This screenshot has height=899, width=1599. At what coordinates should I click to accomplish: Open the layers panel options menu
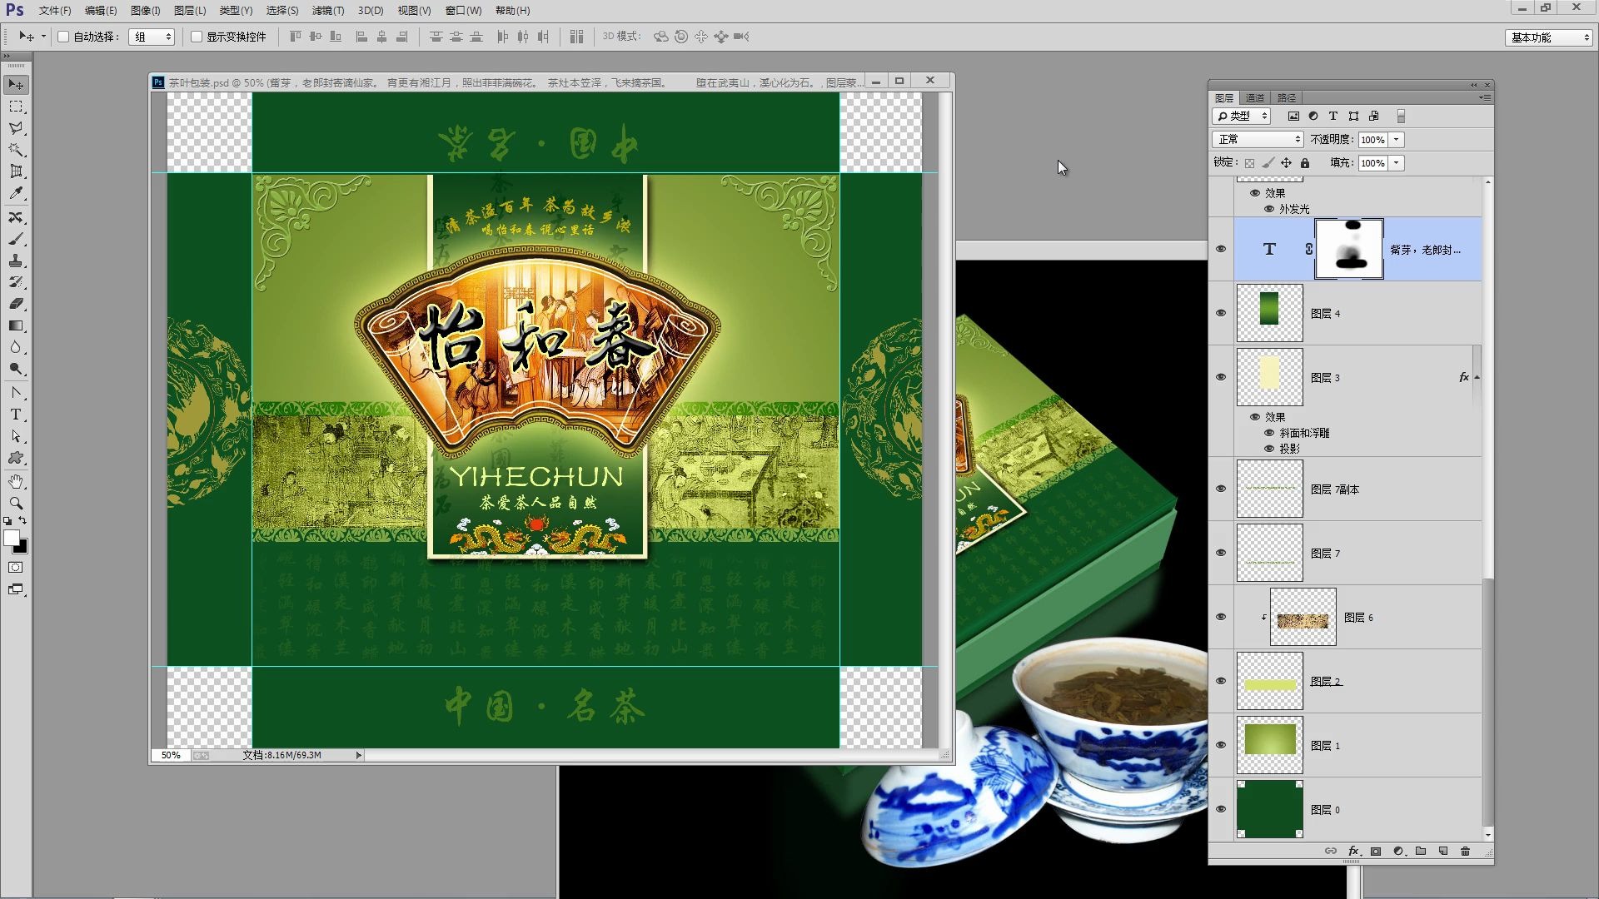click(x=1485, y=97)
